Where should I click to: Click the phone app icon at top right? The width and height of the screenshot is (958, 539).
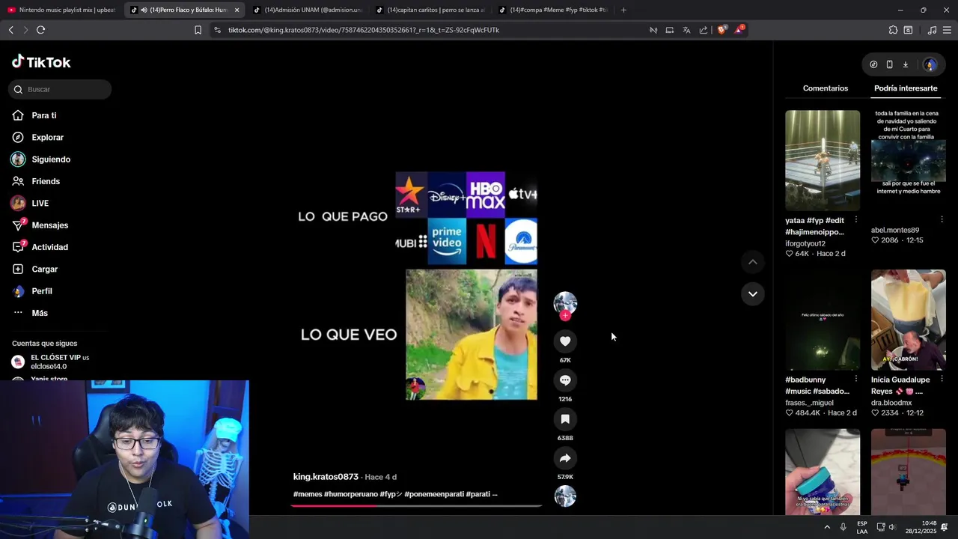[889, 64]
